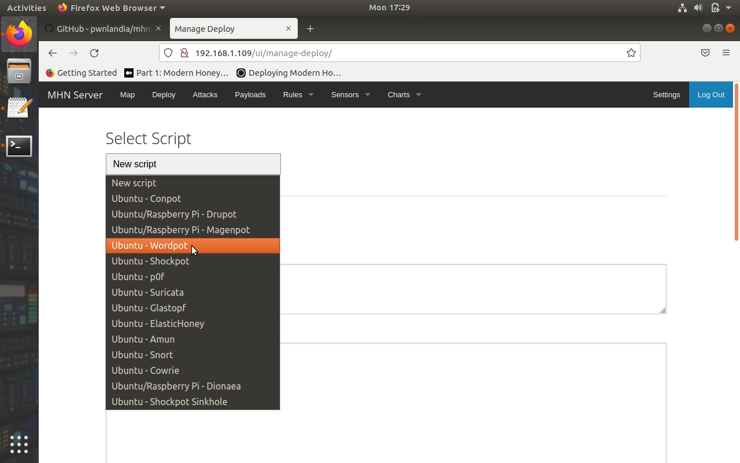Expand the Sensors dropdown menu
Viewport: 740px width, 463px height.
pyautogui.click(x=350, y=95)
